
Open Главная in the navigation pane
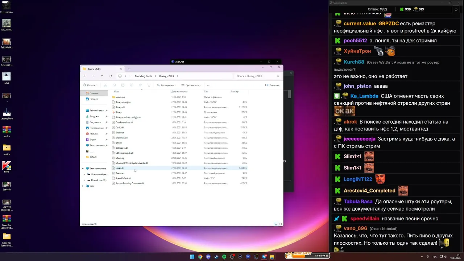coord(94,93)
